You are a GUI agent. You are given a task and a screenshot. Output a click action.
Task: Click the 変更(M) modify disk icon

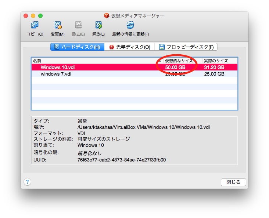click(58, 25)
